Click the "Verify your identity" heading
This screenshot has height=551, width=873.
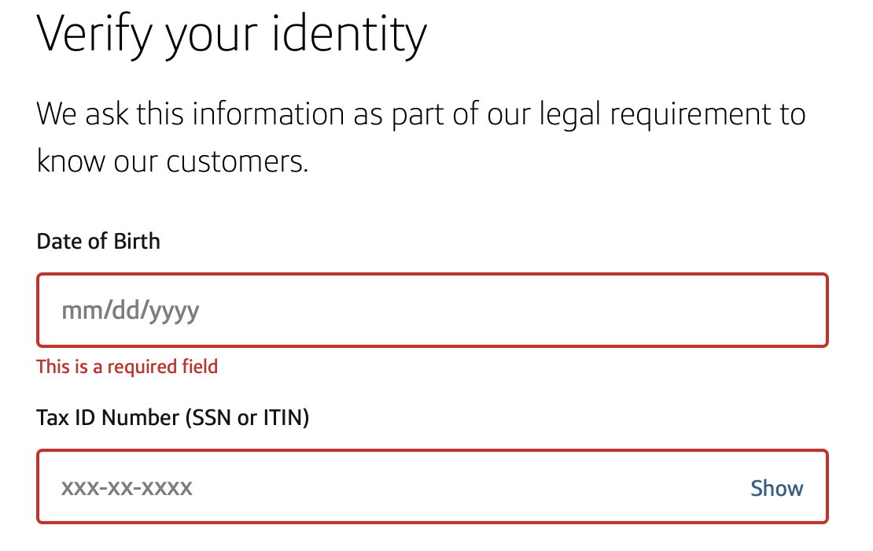tap(232, 34)
